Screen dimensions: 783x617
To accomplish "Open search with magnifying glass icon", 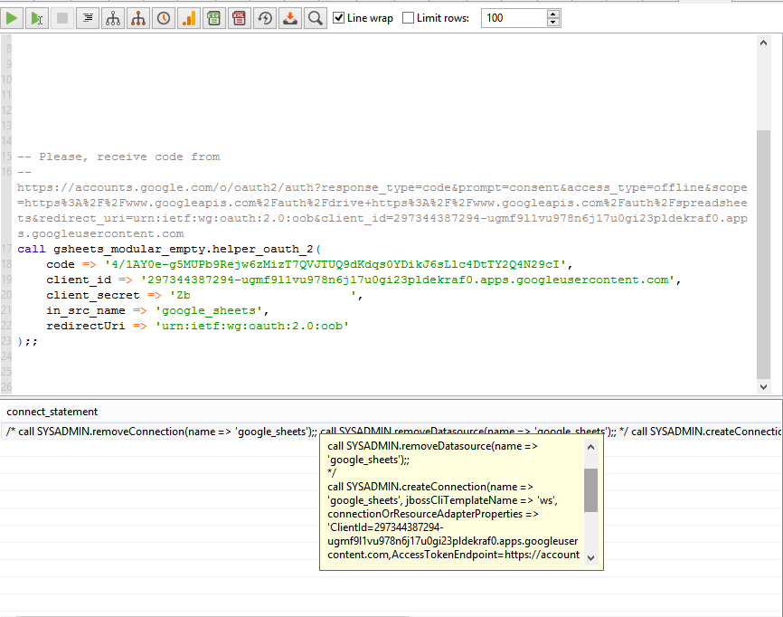I will point(315,17).
